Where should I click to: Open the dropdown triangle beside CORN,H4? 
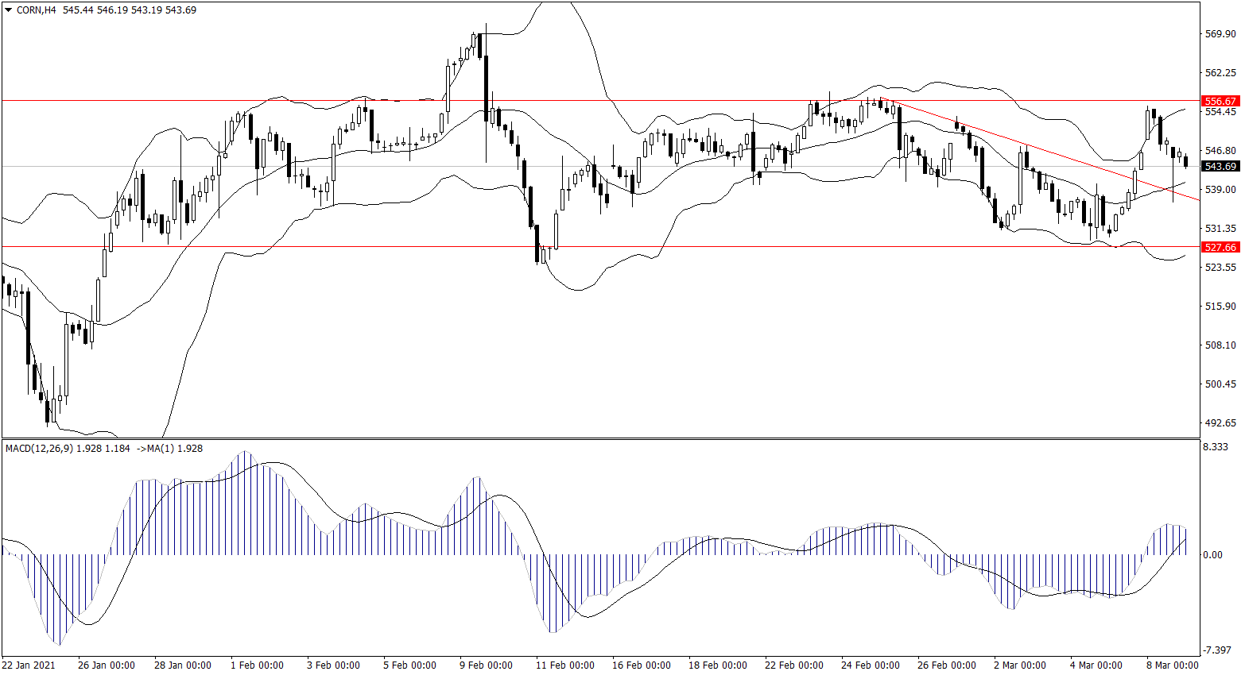9,10
